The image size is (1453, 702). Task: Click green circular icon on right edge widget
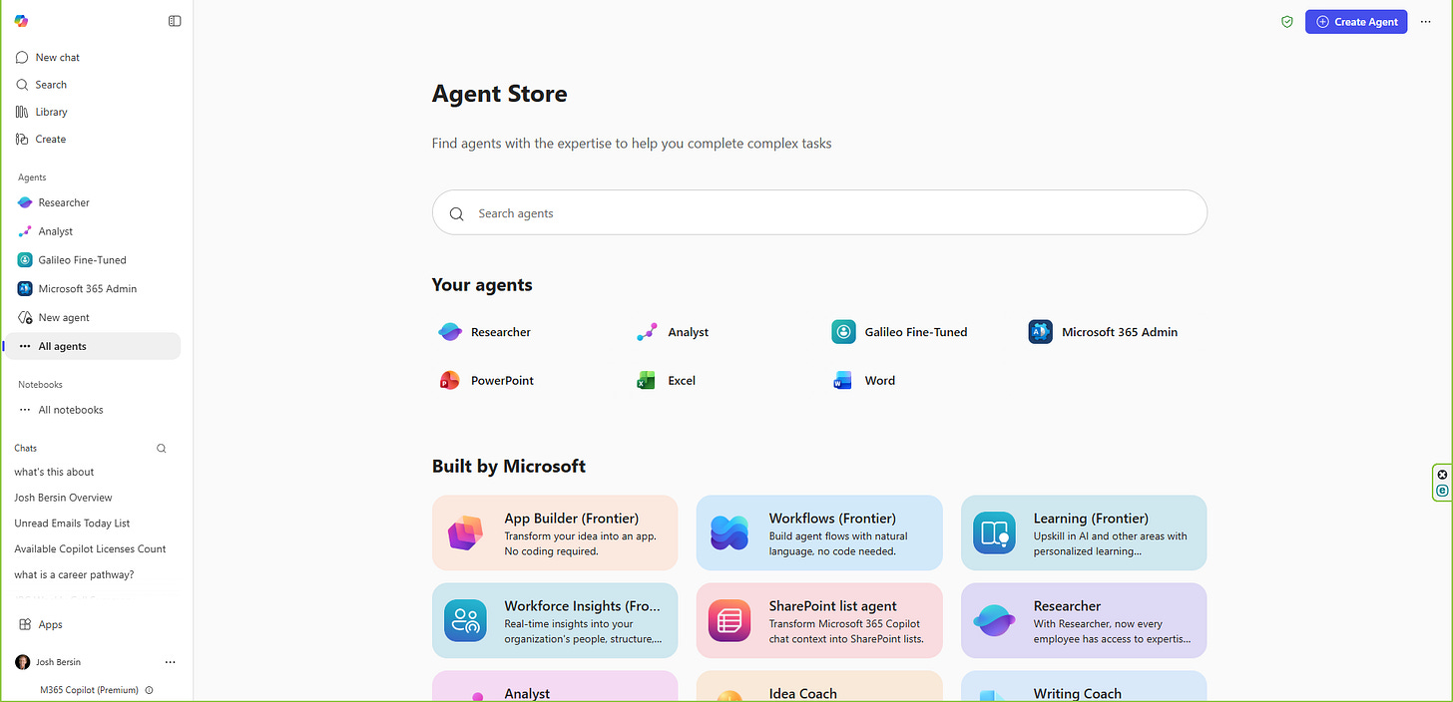click(x=1442, y=491)
